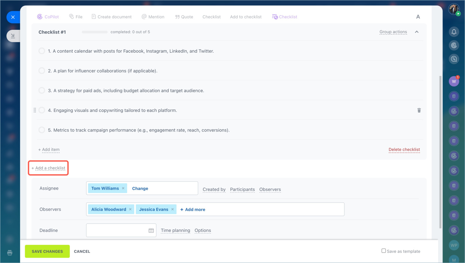
Task: Click inside the Observers input field
Action: pos(215,209)
